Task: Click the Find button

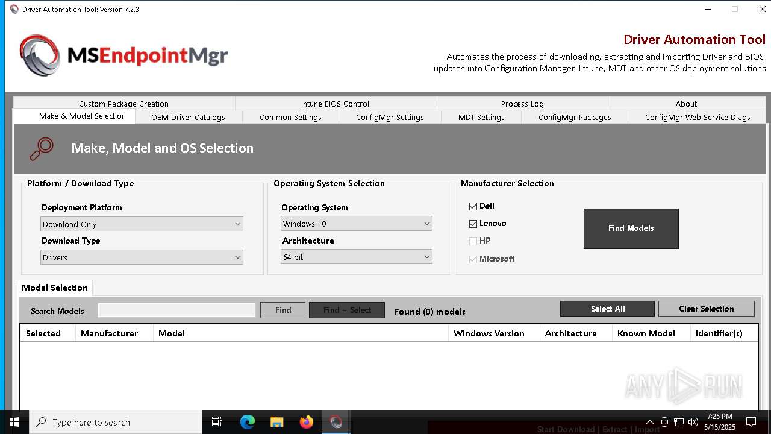Action: point(283,310)
